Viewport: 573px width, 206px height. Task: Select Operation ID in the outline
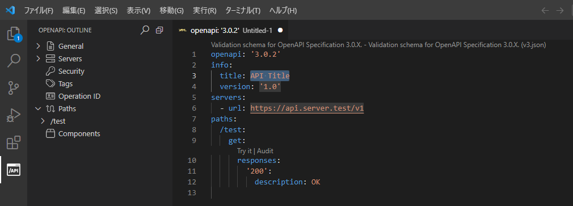(79, 96)
